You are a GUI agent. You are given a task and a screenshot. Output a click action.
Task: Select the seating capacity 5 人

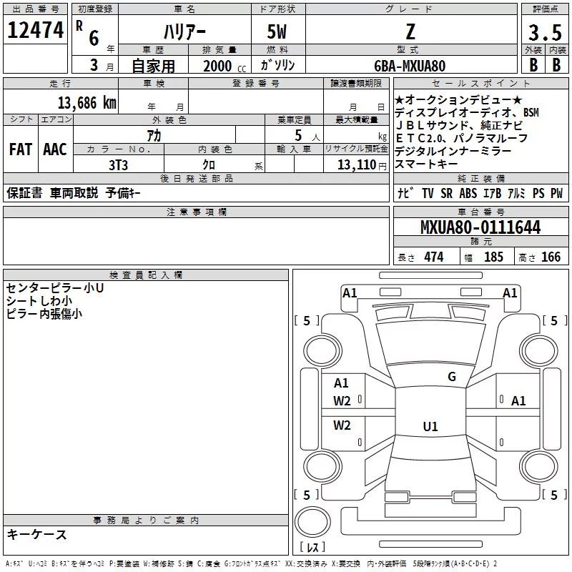click(x=307, y=136)
